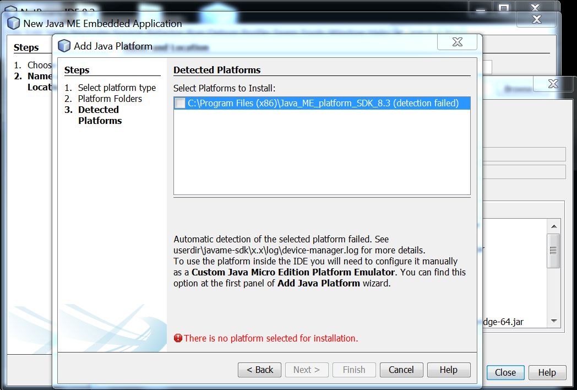Click the New Java ME Embedded Application cube icon

[x=14, y=23]
